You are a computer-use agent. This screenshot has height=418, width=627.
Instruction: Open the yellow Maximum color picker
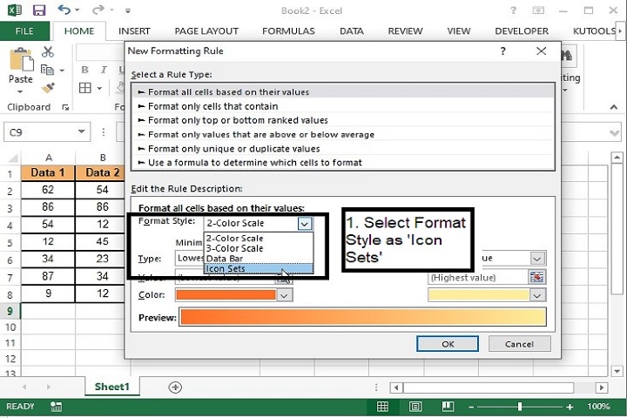coord(537,295)
